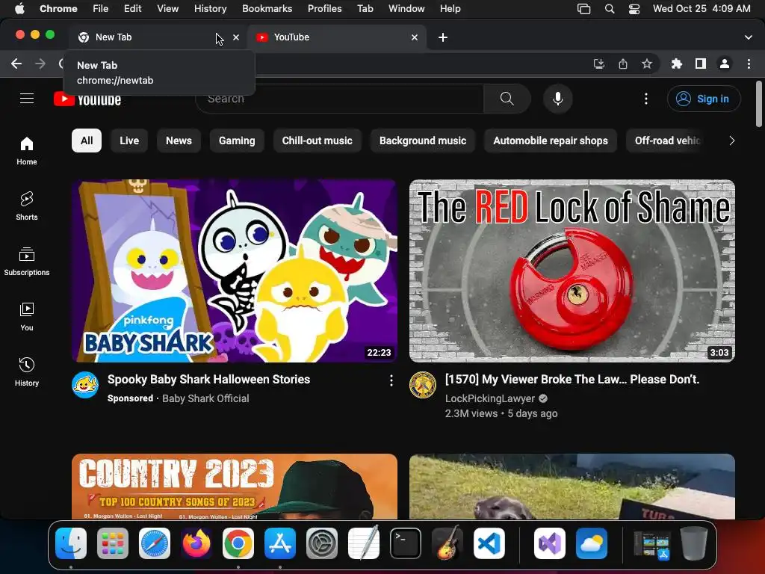The width and height of the screenshot is (765, 574).
Task: Open Shorts in the sidebar
Action: (x=27, y=206)
